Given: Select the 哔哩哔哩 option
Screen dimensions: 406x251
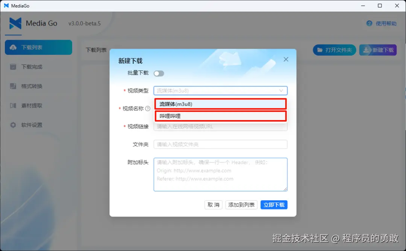Looking at the screenshot, I should pos(220,116).
